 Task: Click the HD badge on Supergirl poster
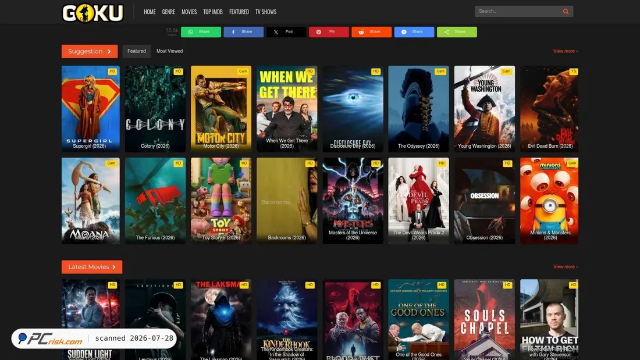click(x=112, y=72)
